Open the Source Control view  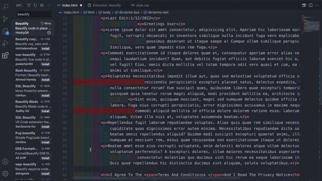[x=6, y=19]
